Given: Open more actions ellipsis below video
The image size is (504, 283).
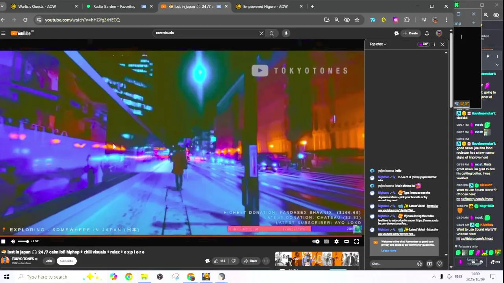Looking at the screenshot, I should click(x=266, y=261).
